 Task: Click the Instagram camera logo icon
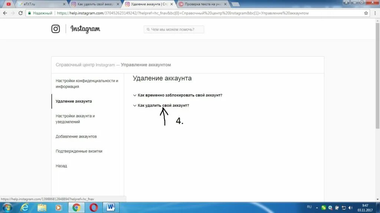point(56,29)
